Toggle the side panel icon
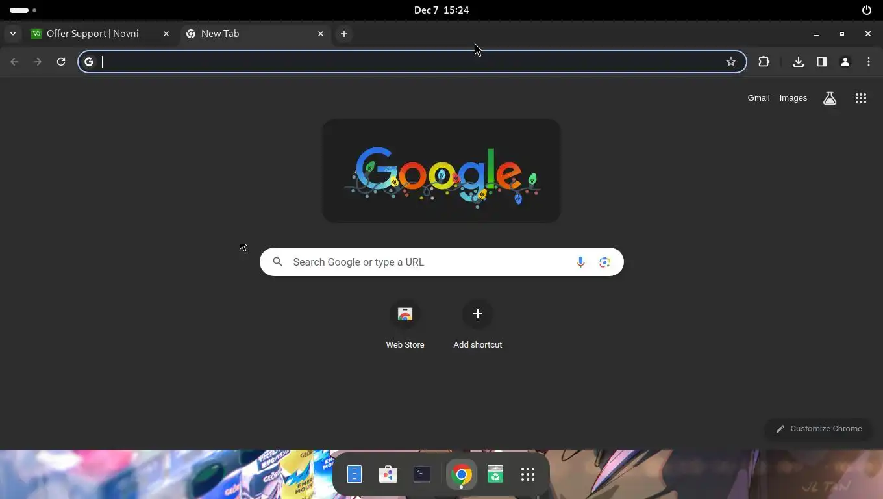 pyautogui.click(x=822, y=62)
